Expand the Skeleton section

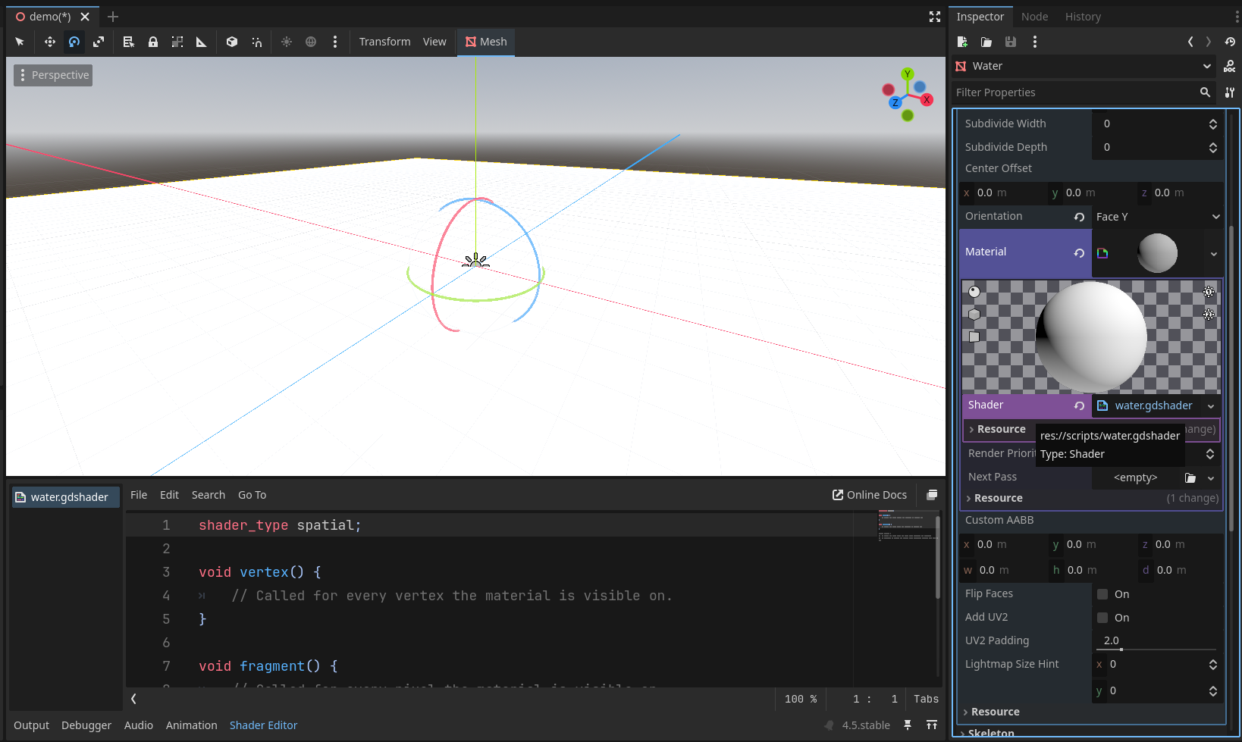coord(990,733)
